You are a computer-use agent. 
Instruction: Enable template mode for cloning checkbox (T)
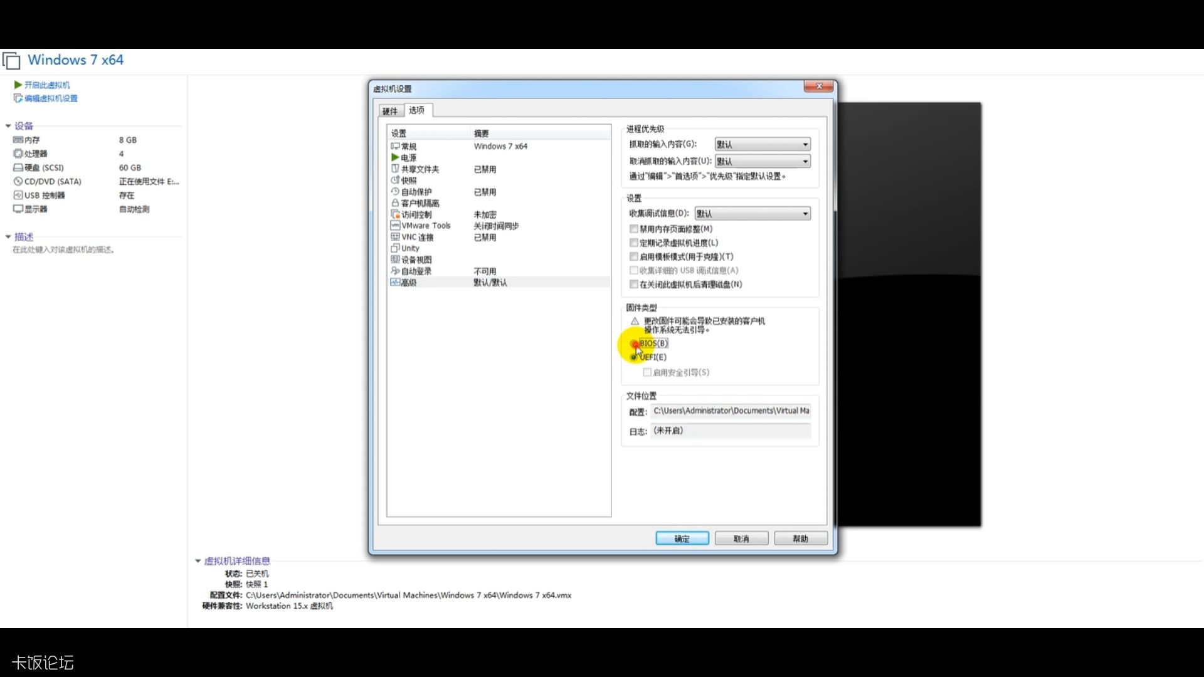[x=633, y=256]
